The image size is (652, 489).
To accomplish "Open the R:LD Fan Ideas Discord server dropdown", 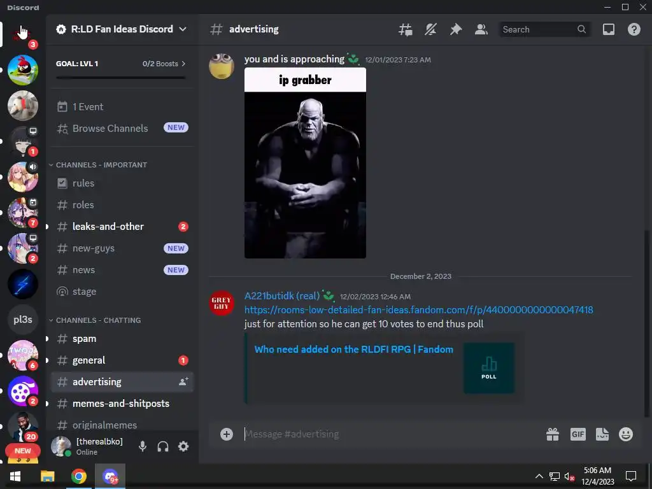I will [122, 29].
